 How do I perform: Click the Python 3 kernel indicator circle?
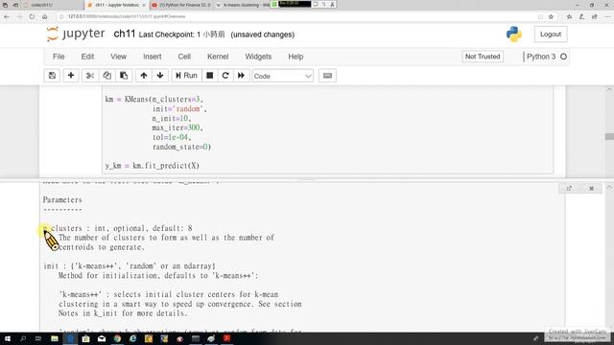(563, 57)
